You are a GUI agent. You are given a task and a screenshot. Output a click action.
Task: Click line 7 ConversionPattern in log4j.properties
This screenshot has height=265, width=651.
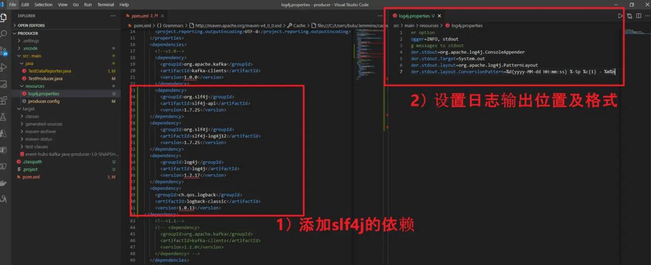[513, 72]
